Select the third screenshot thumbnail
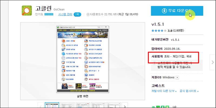216x108 pixels. point(83,105)
